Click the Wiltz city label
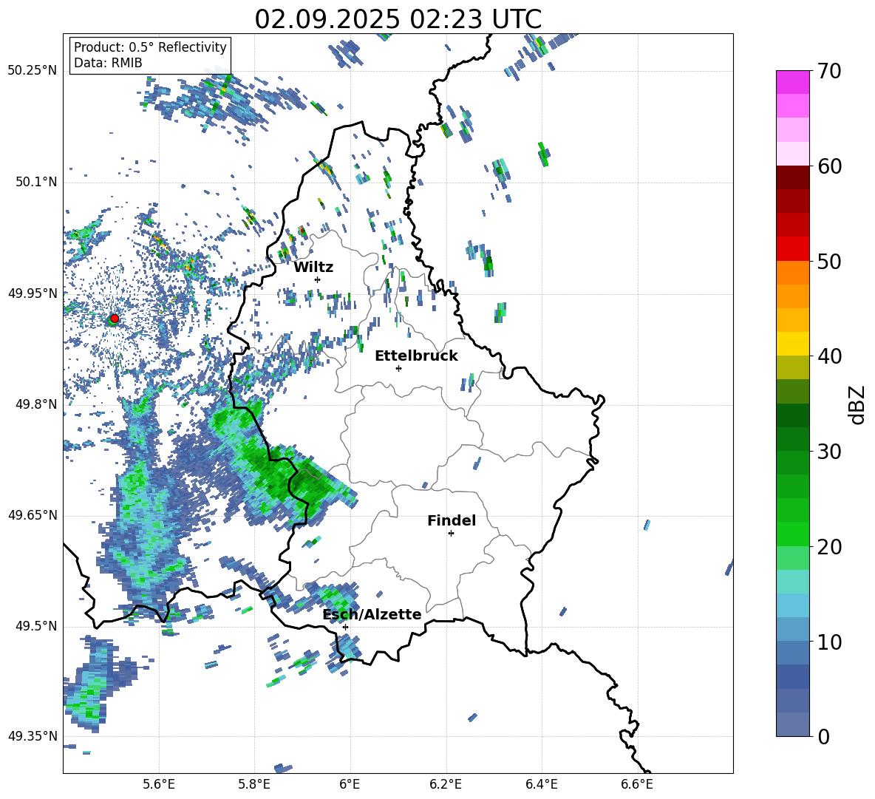This screenshot has height=799, width=875. pyautogui.click(x=313, y=268)
